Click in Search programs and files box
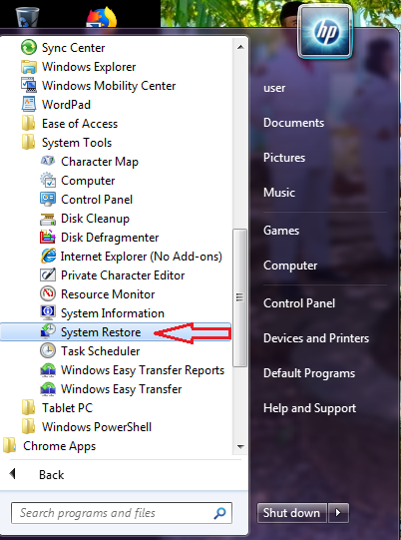 point(122,513)
